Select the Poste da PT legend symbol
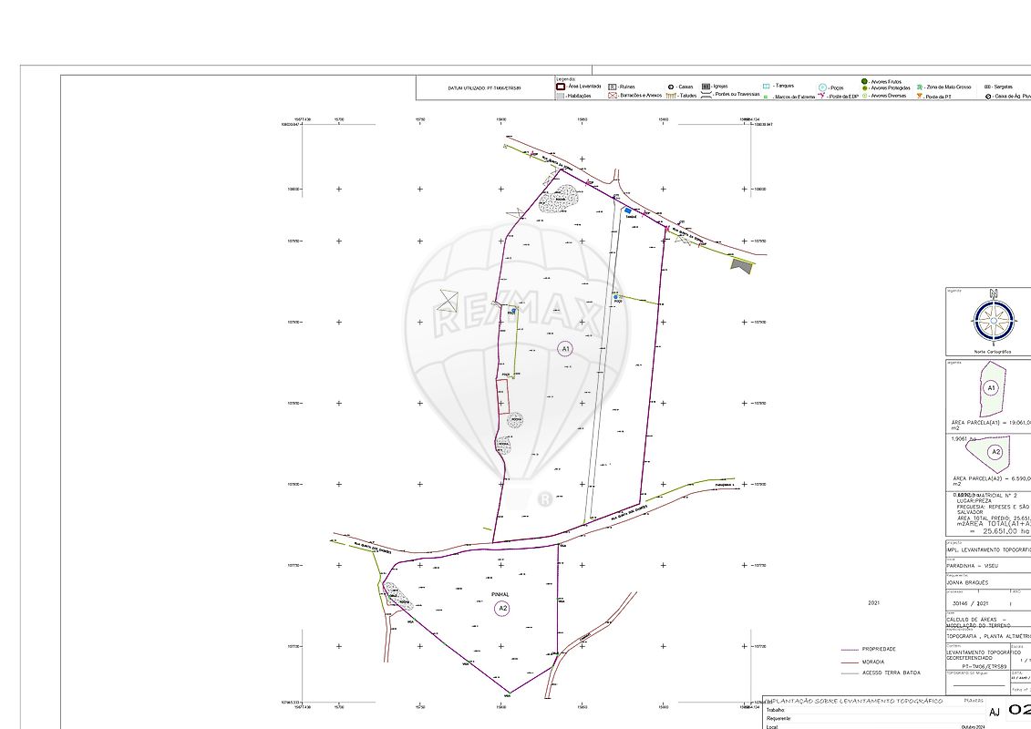The image size is (1031, 729). coord(920,96)
